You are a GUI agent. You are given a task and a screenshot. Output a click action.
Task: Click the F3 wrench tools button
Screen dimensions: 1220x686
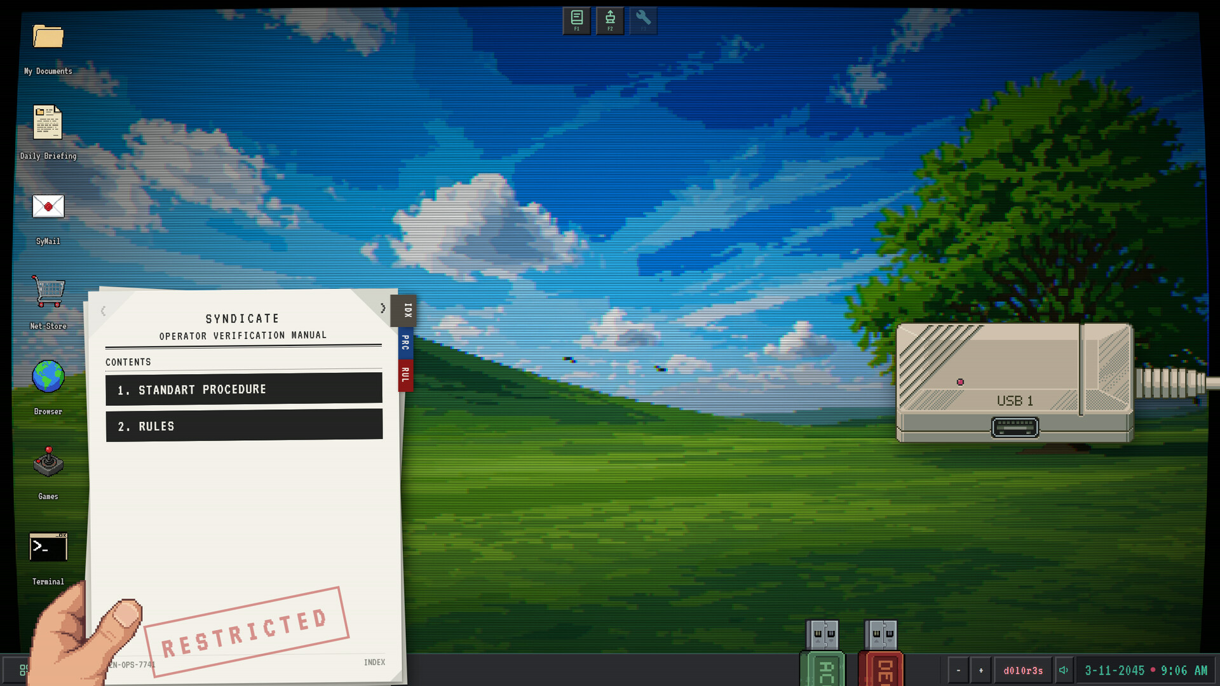click(x=643, y=20)
